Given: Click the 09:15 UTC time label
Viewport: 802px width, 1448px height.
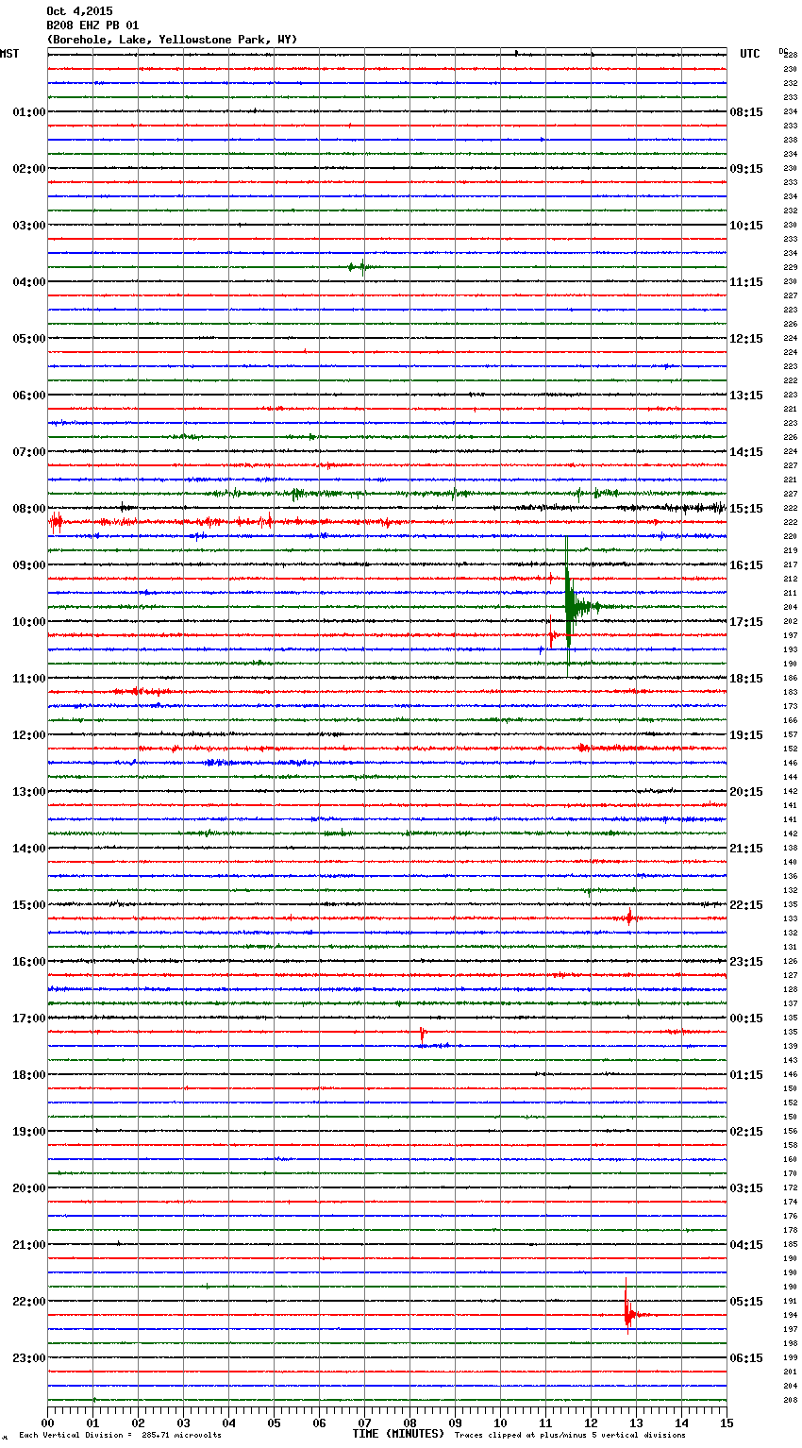Looking at the screenshot, I should click(746, 169).
